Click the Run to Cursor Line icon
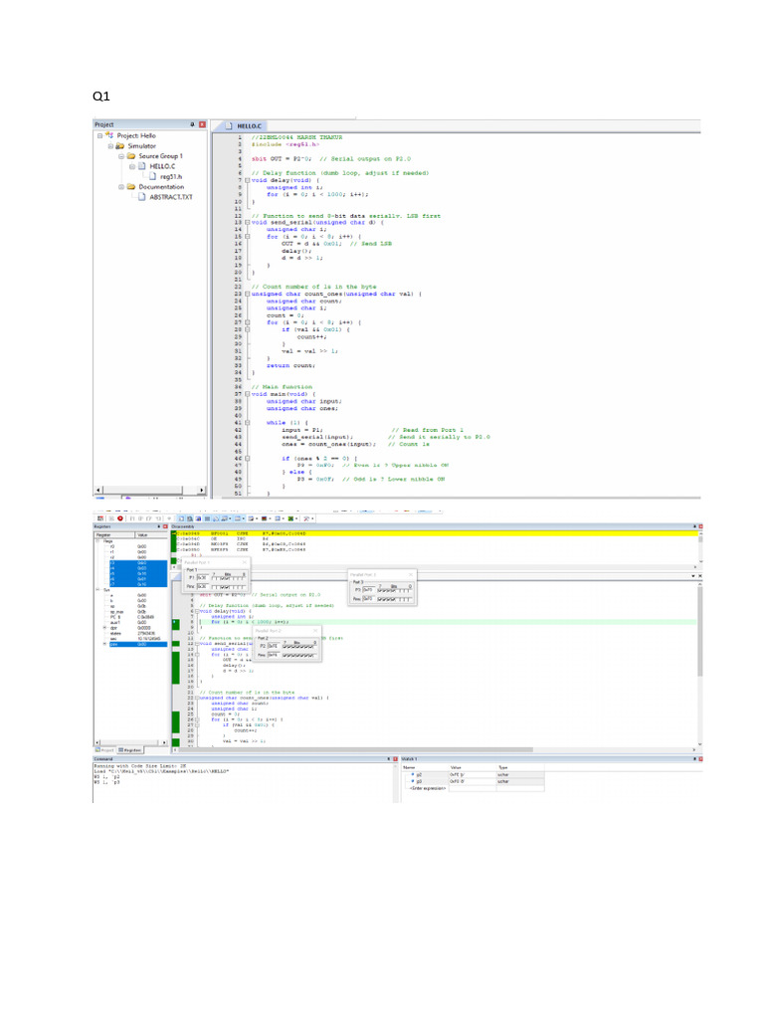The width and height of the screenshot is (764, 1019). pos(158,518)
